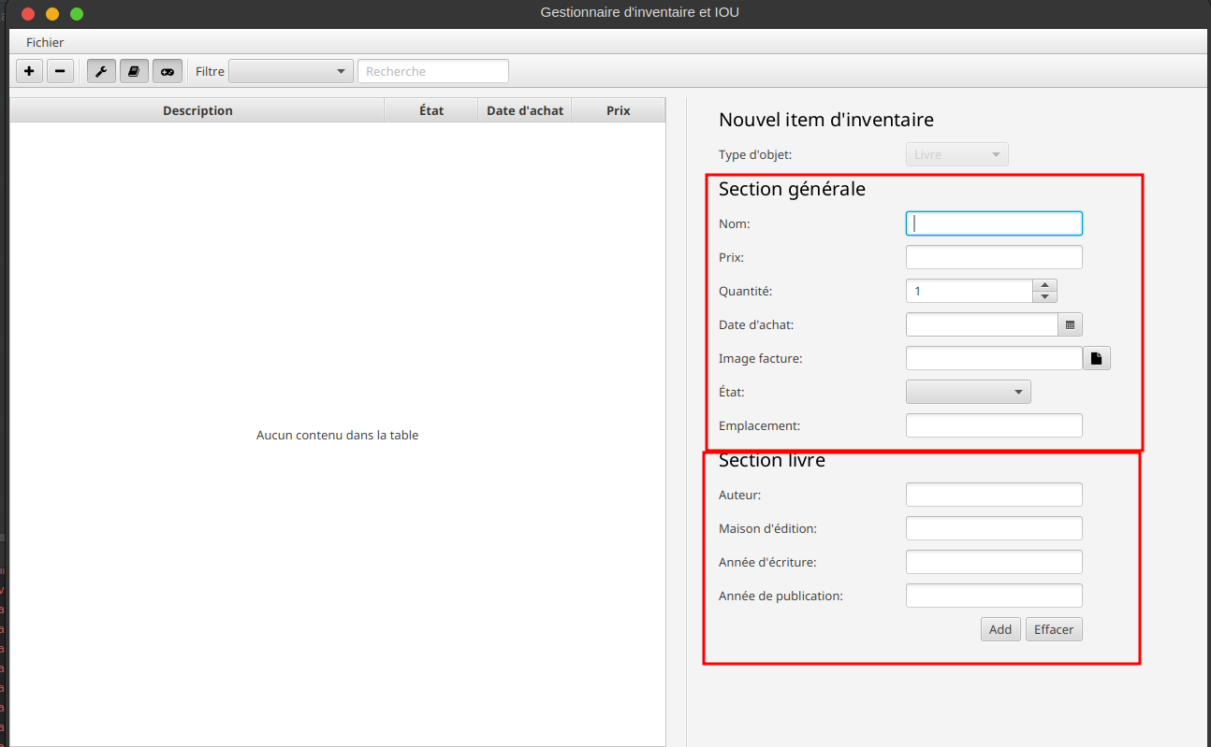1211x747 pixels.
Task: Toggle the wrench tools filter
Action: point(101,71)
